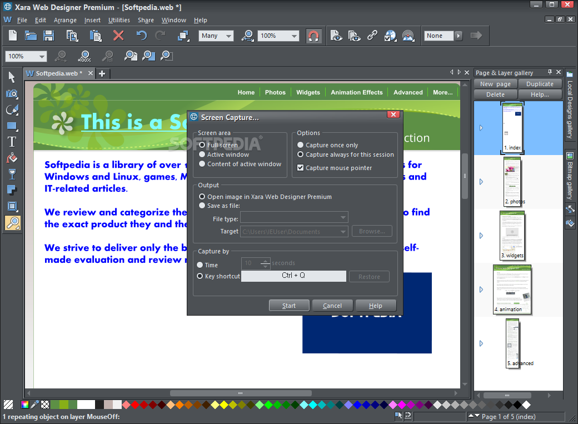
Task: Save the document with the floppy icon
Action: pyautogui.click(x=49, y=36)
